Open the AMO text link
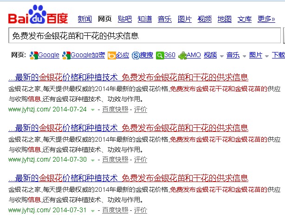Screen dimensions: 285x215 (194, 55)
